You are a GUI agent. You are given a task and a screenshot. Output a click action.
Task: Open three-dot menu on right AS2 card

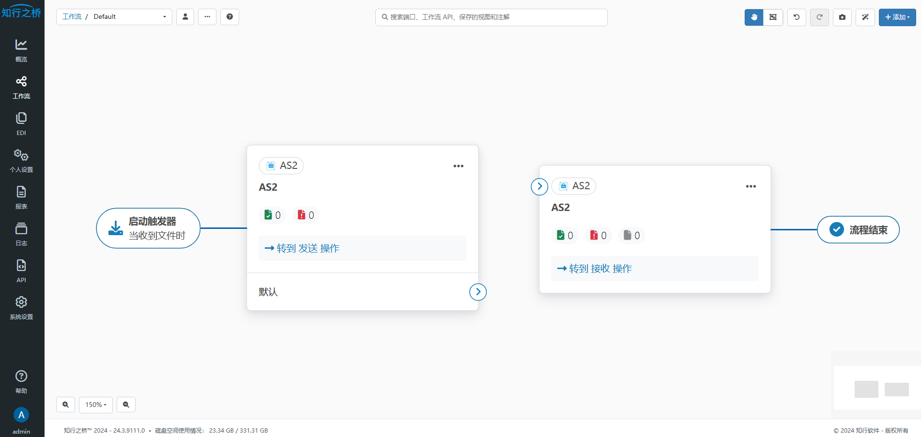(x=751, y=186)
